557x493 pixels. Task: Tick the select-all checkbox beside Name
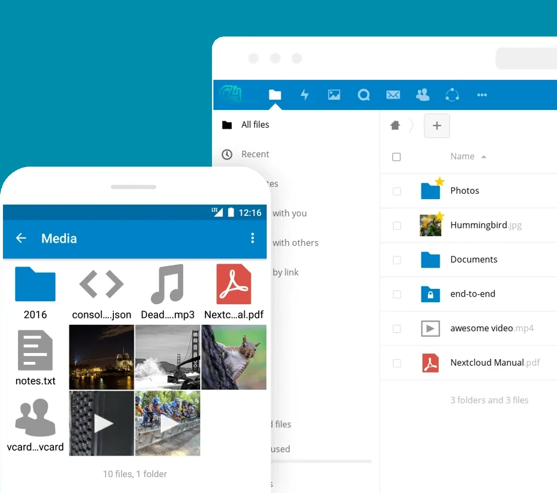click(396, 157)
